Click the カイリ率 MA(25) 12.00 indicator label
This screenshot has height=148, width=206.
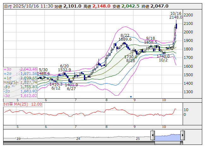[23, 104]
